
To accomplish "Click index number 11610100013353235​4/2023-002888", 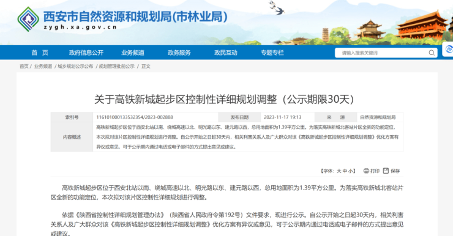I will click(135, 117).
